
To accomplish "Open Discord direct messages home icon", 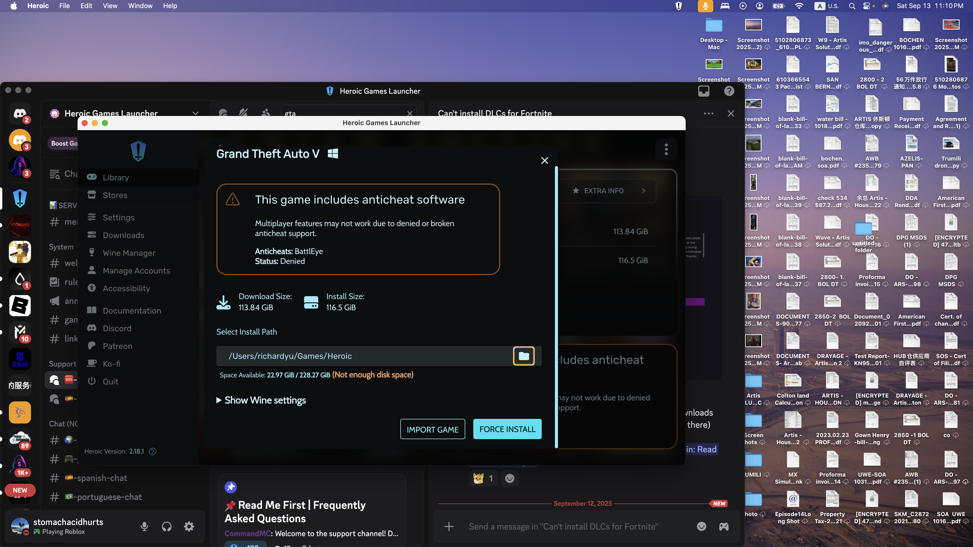I will pyautogui.click(x=20, y=113).
